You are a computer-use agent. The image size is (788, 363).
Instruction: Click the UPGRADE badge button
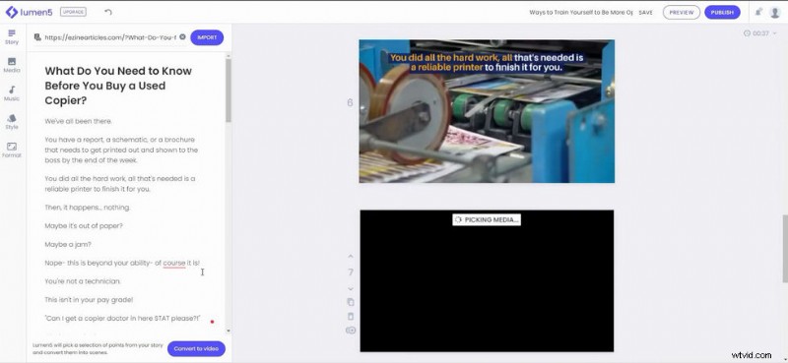(x=73, y=12)
